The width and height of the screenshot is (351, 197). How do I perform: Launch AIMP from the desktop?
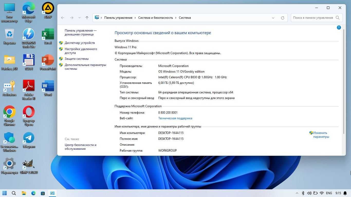pos(48,11)
